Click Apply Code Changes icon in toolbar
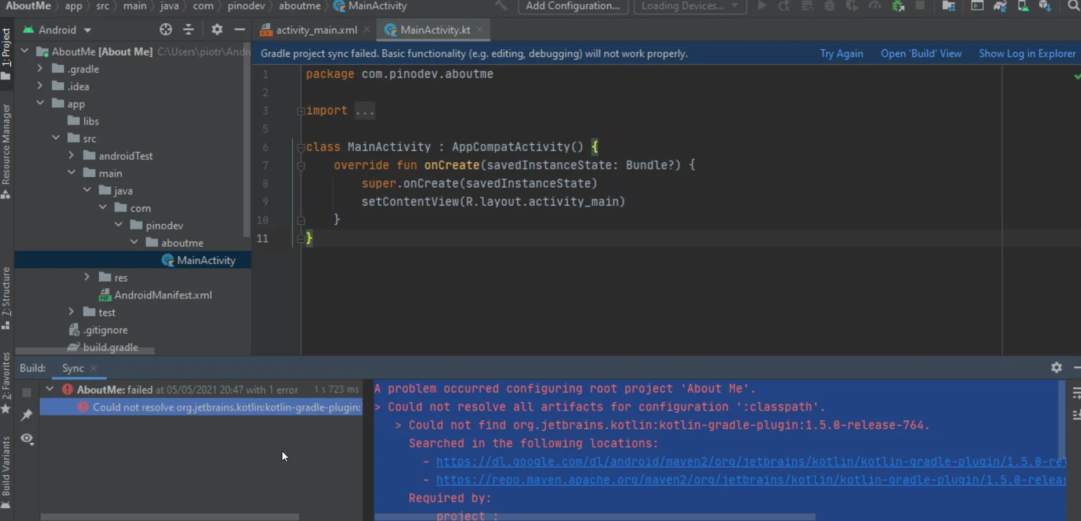 807,6
